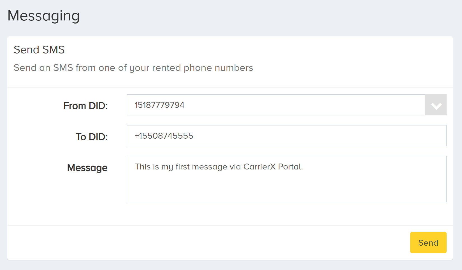Click the Messaging page title

tap(44, 15)
